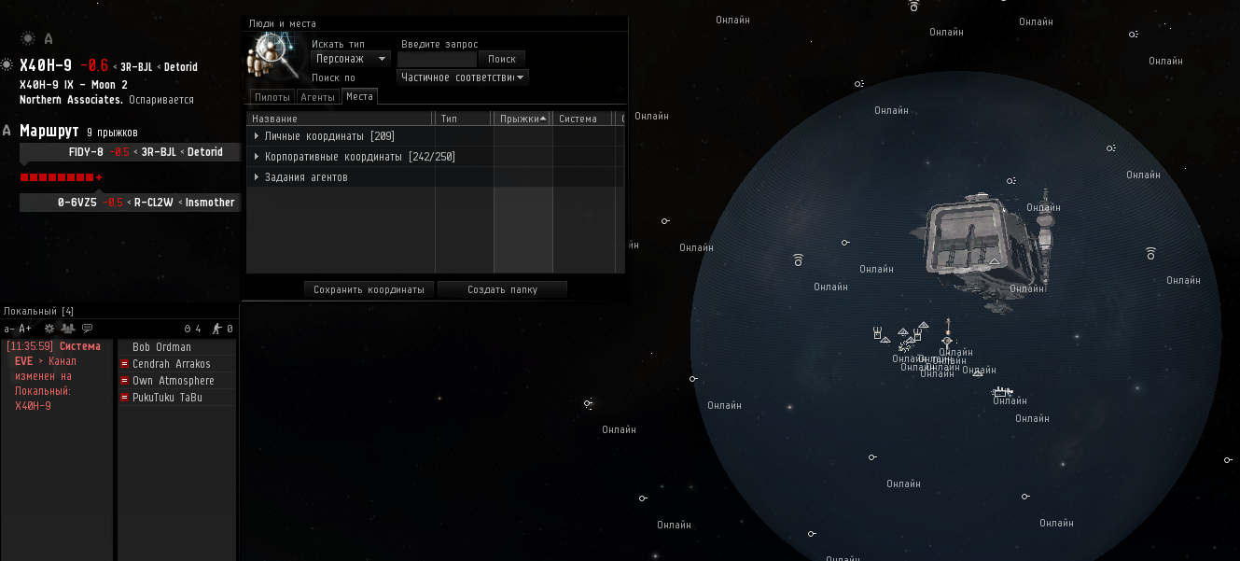Open match mode dropdown Частичное соответствие
1240x561 pixels.
point(463,77)
